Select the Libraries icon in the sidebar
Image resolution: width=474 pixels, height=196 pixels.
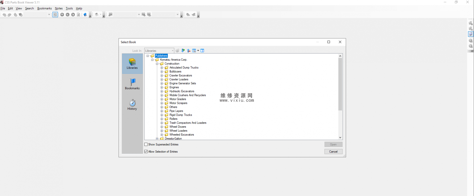pyautogui.click(x=132, y=64)
